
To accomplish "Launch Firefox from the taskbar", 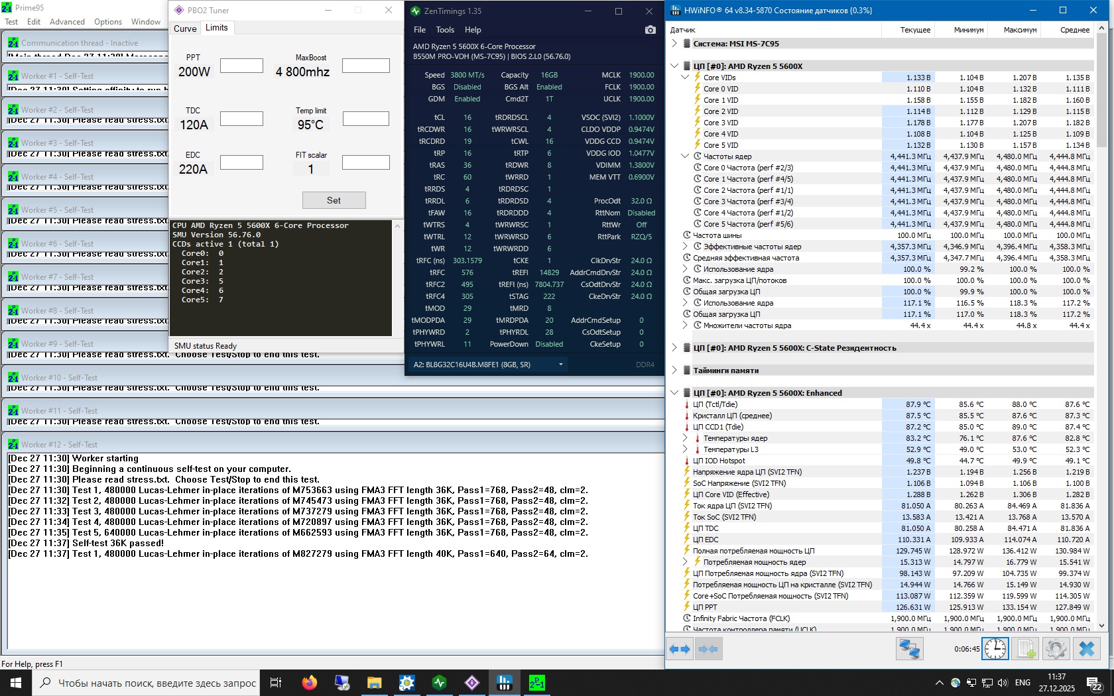I will click(309, 683).
